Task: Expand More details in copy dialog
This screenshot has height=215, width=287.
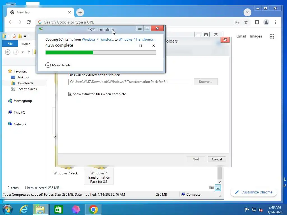Action: pos(58,65)
